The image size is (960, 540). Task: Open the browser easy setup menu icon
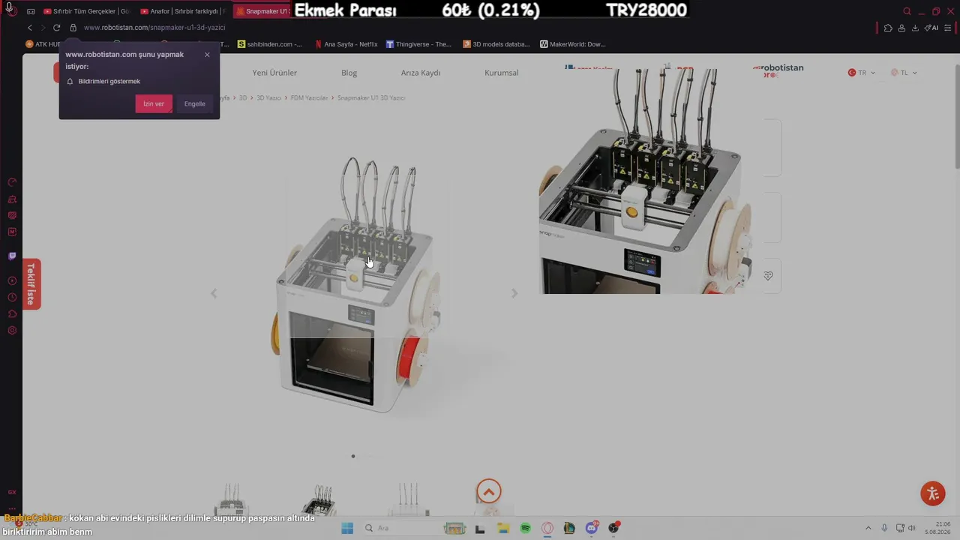948,28
